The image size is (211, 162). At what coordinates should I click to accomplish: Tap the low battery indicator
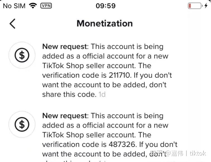tap(195, 6)
